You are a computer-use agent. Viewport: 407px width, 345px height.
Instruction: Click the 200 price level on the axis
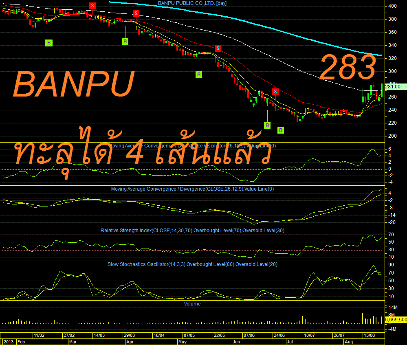point(392,136)
